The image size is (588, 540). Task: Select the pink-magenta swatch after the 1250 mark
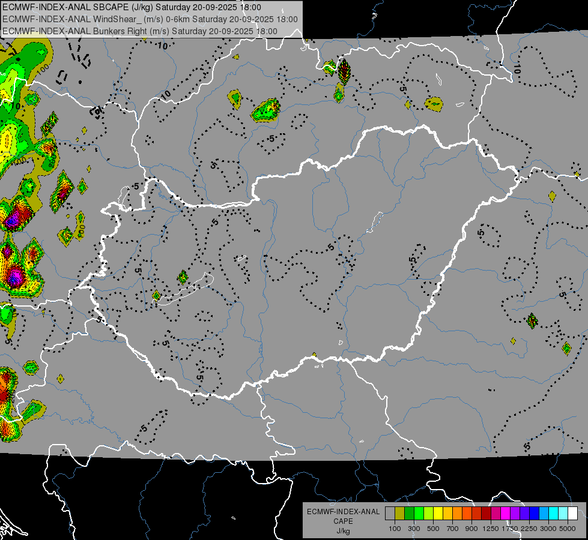coord(496,514)
